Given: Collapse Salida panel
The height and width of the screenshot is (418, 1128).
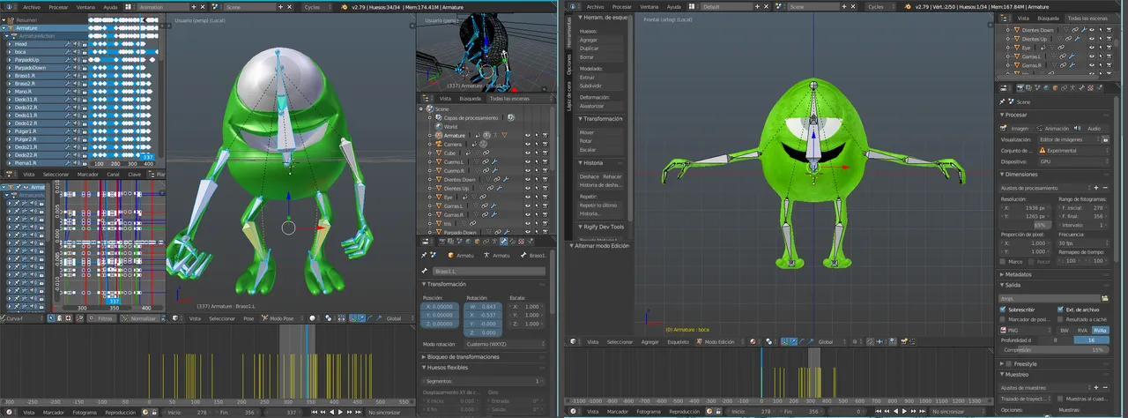Looking at the screenshot, I should click(x=1012, y=286).
